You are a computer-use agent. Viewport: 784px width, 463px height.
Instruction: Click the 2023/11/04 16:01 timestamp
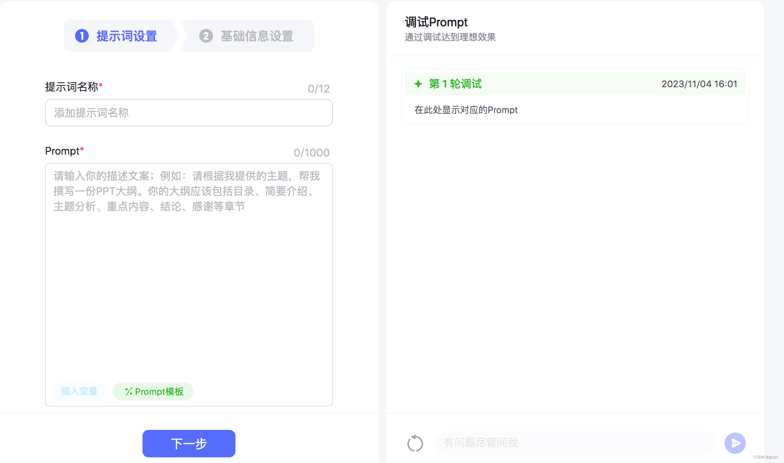pyautogui.click(x=699, y=84)
